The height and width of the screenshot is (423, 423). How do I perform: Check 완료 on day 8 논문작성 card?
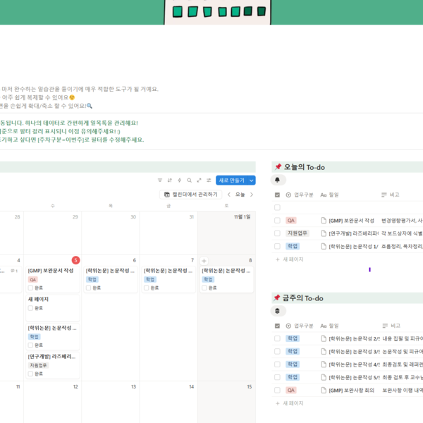point(204,288)
